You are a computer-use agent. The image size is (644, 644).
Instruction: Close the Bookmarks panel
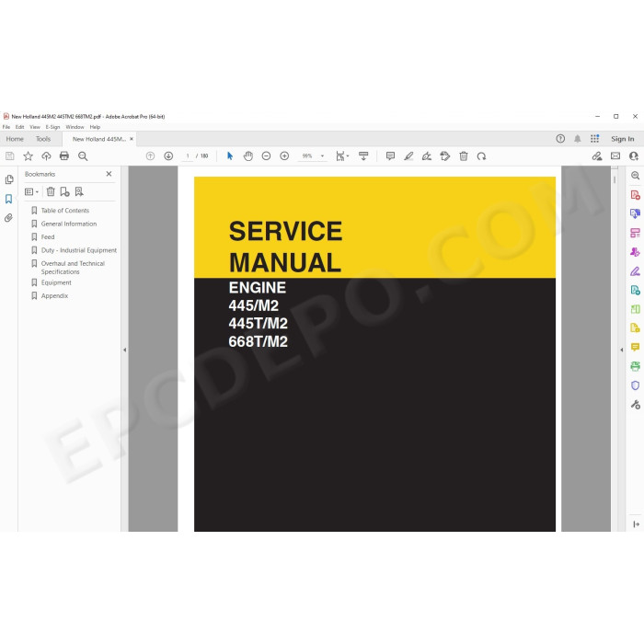coord(109,174)
